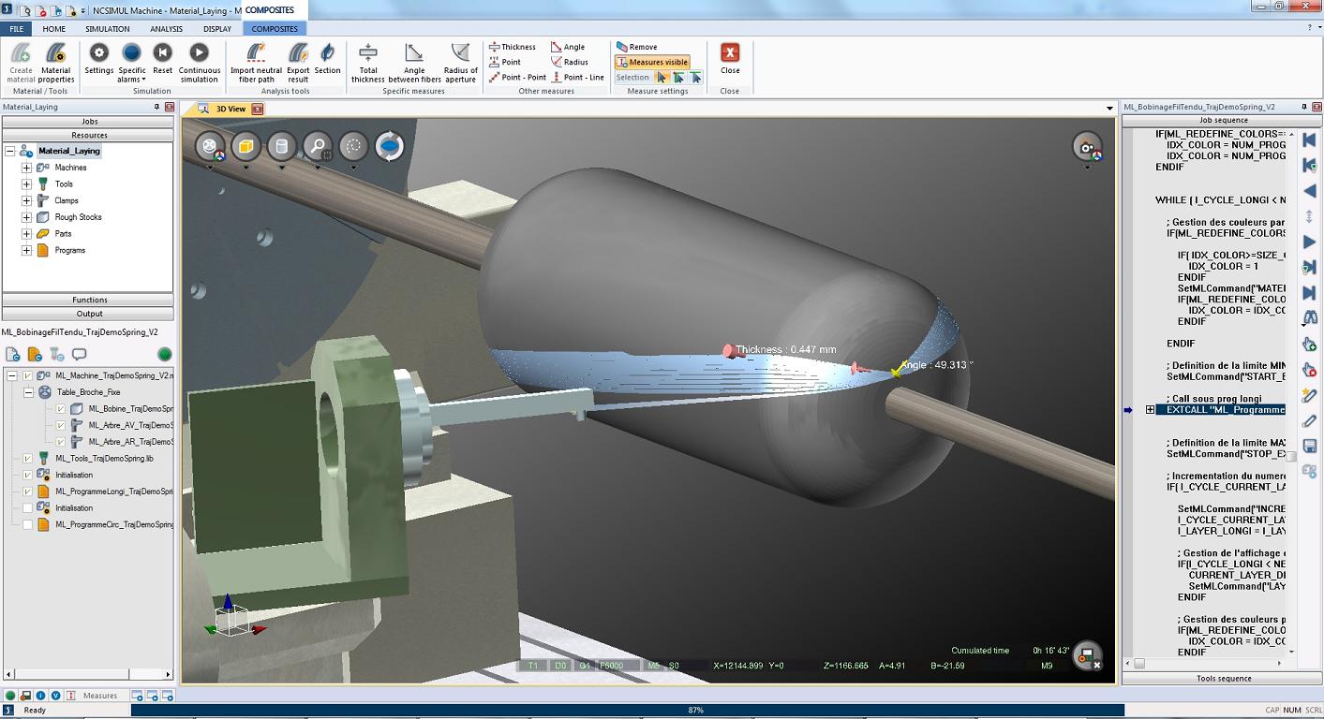
Task: Select the Total thickness measure tool
Action: click(x=368, y=63)
